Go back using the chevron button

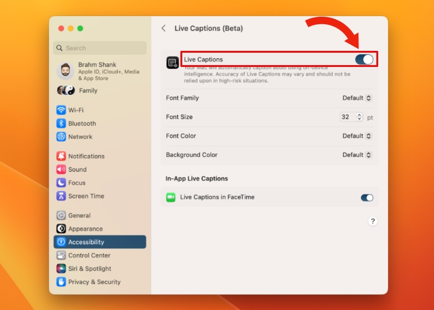click(164, 29)
